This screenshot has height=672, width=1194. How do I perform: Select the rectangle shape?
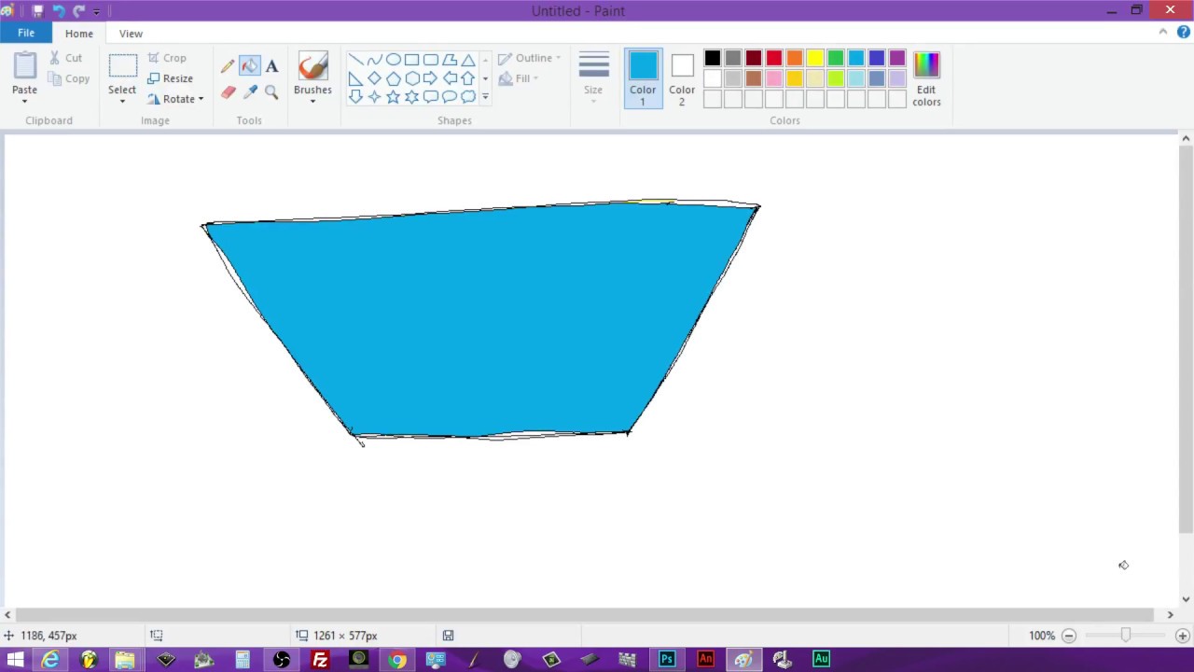pos(412,59)
